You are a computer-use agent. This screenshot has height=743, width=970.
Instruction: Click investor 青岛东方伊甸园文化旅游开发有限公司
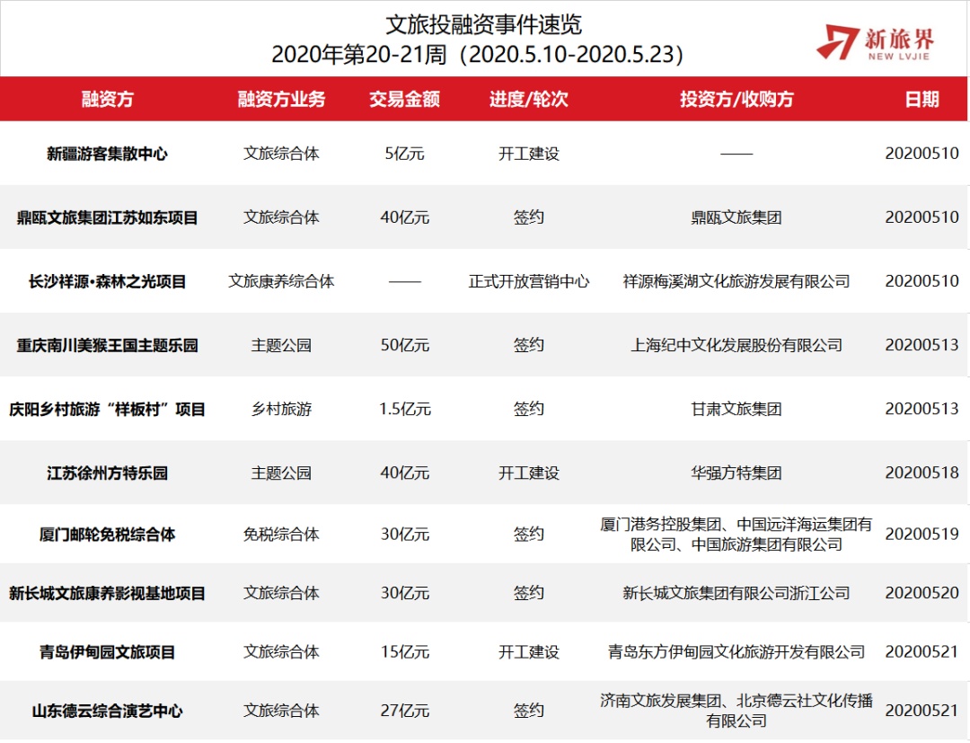coord(736,652)
